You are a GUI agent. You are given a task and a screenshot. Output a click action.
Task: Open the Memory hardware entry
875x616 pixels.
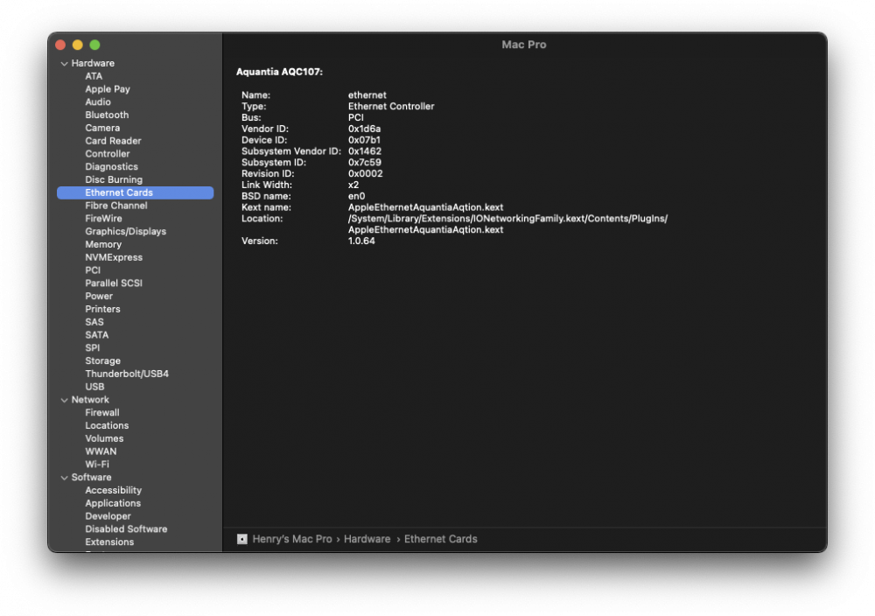point(103,244)
